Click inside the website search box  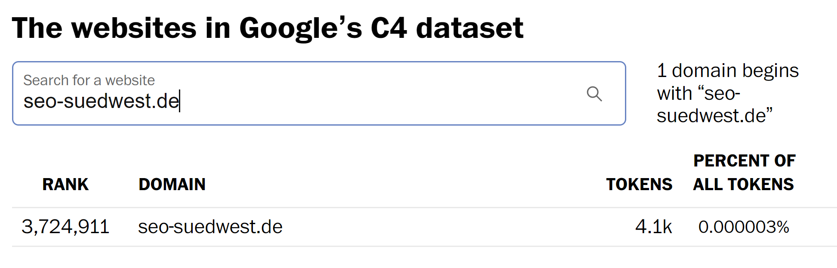301,93
